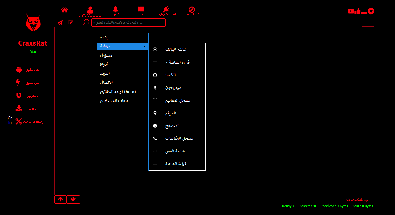Open program settings (إعدادات البرنامج) wrench icon
This screenshot has width=395, height=215.
coord(19,122)
